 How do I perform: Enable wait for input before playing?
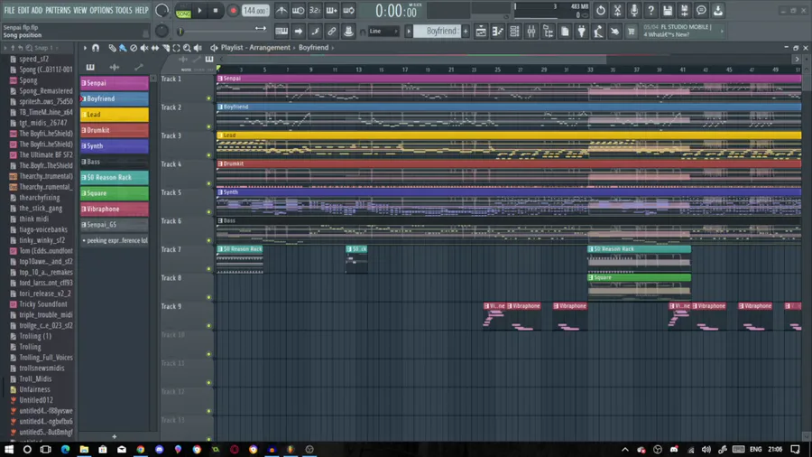[299, 10]
